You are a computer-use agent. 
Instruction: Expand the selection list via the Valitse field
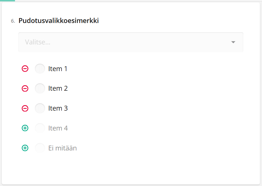click(x=131, y=42)
